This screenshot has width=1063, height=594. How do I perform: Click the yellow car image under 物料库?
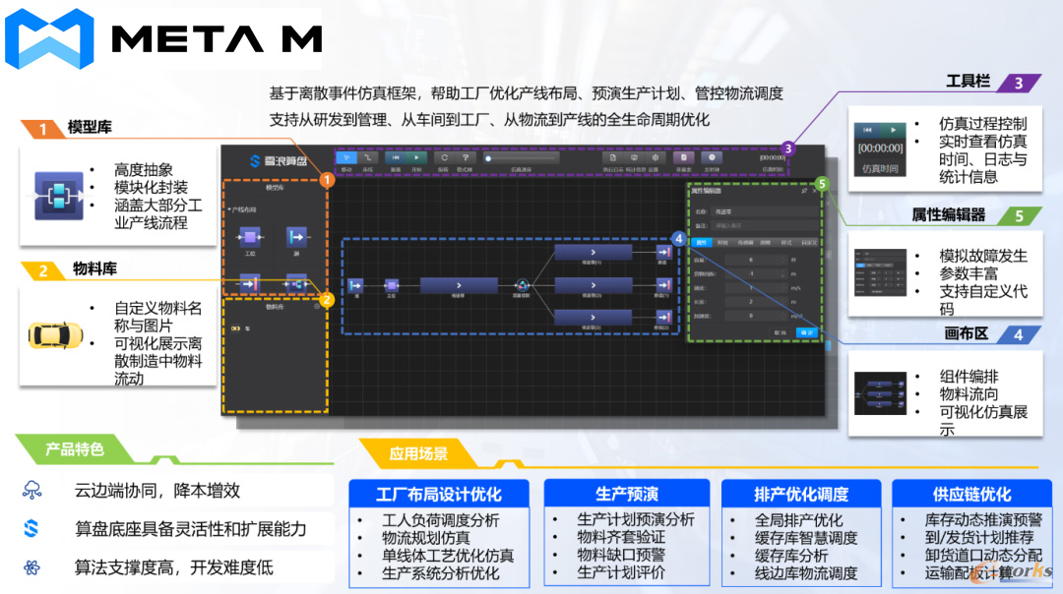[55, 335]
